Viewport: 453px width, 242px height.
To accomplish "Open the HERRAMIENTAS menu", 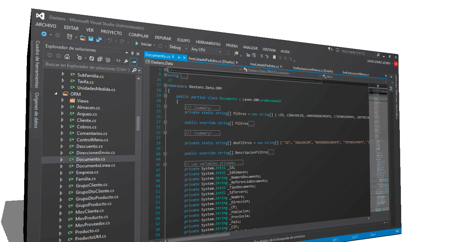I will (x=208, y=43).
